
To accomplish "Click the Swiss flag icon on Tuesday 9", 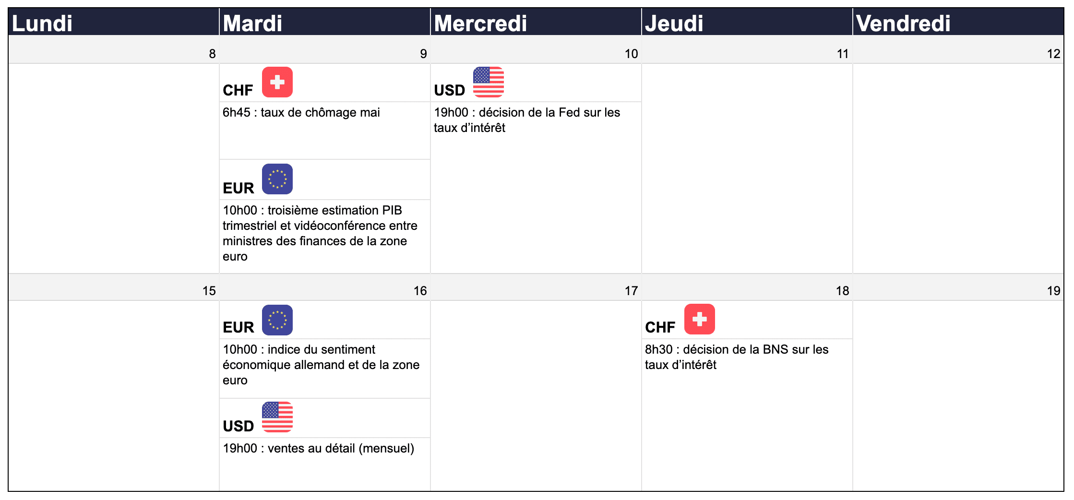I will tap(277, 82).
